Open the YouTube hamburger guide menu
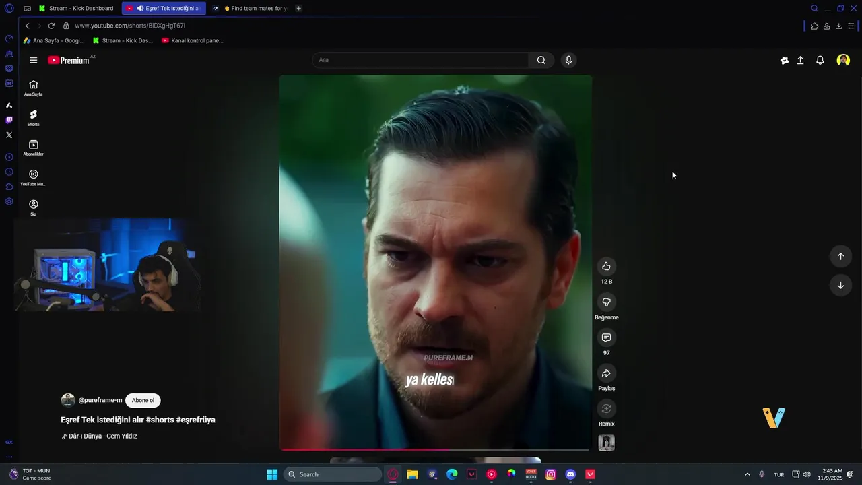This screenshot has height=485, width=862. coord(34,60)
